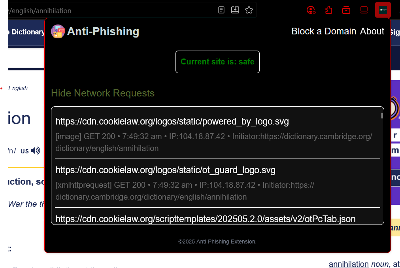The height and width of the screenshot is (268, 400).
Task: Open the Block a Domain menu item
Action: coord(324,31)
